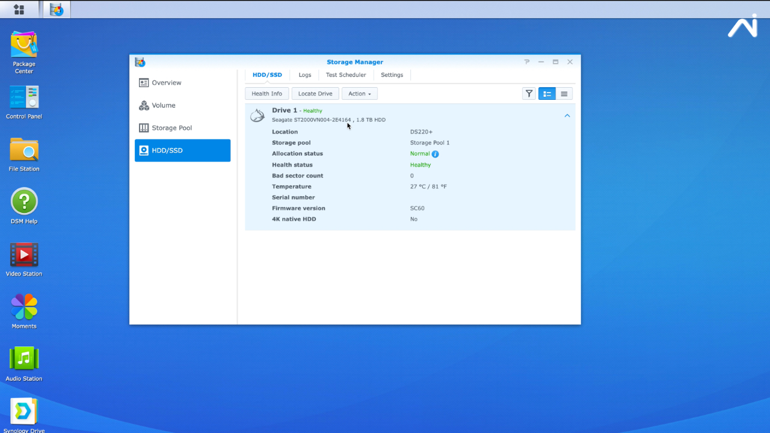Screen dimensions: 770x433
Task: Maximize the Storage Manager window
Action: (555, 62)
